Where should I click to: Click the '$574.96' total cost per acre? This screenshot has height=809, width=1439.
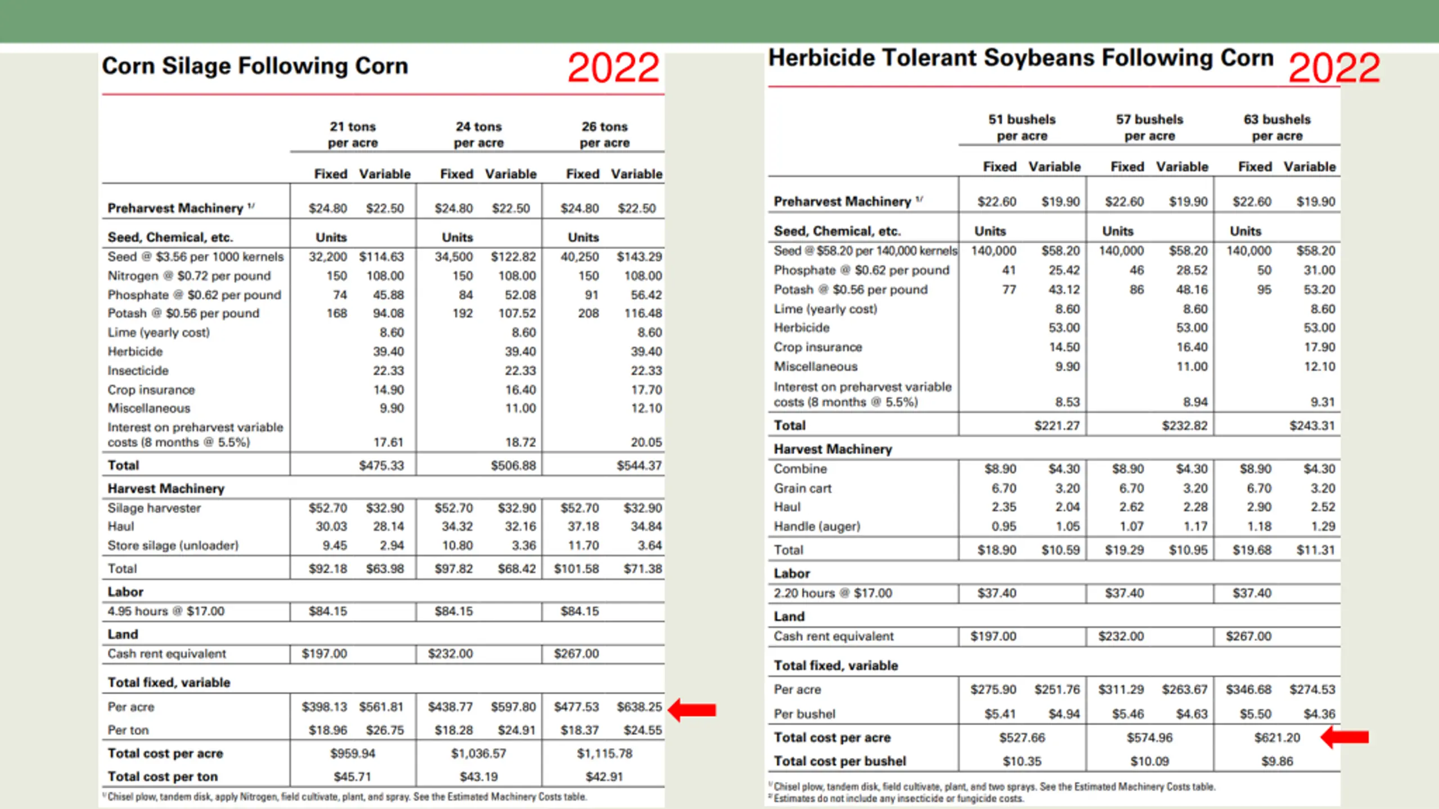click(1150, 738)
